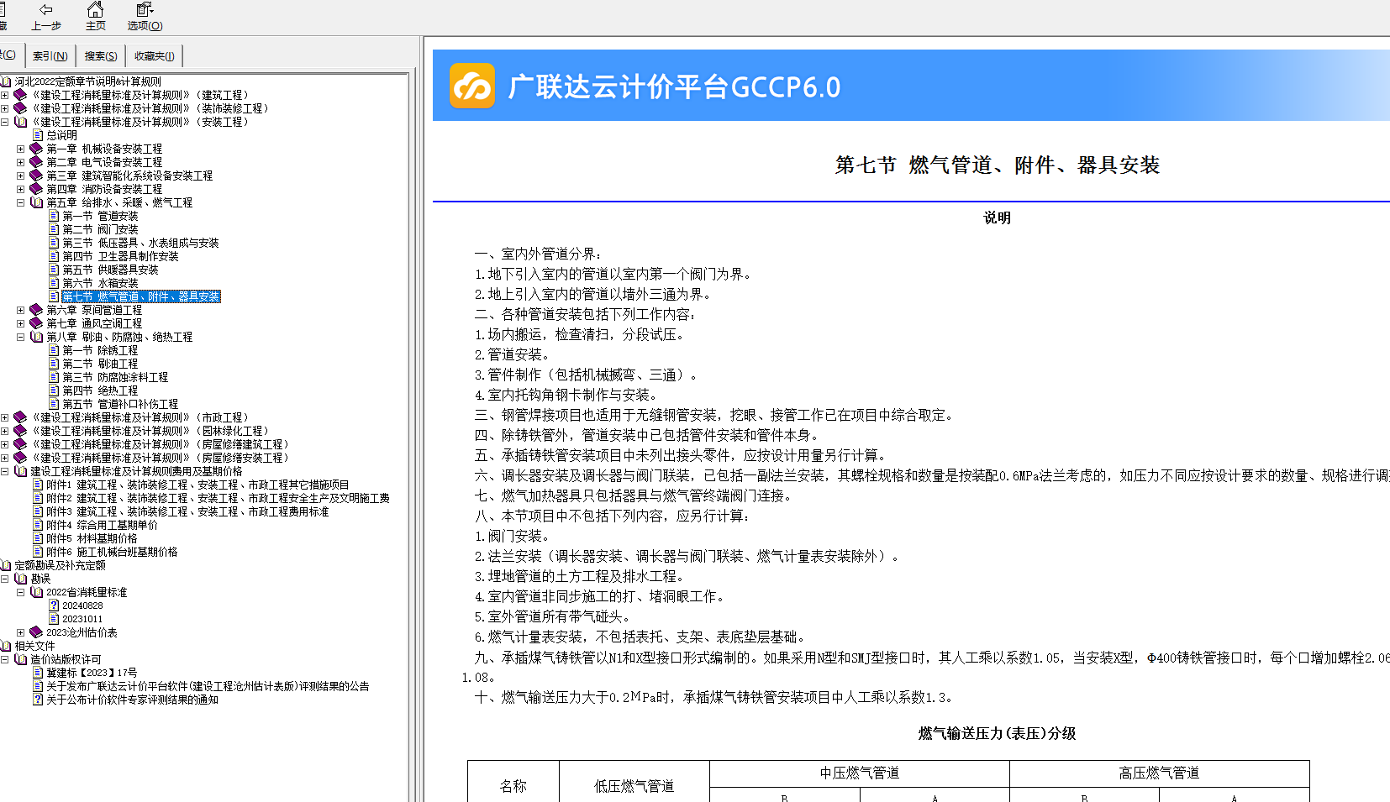Go back with 上一步 toolbar icon
This screenshot has height=802, width=1390.
[x=46, y=16]
